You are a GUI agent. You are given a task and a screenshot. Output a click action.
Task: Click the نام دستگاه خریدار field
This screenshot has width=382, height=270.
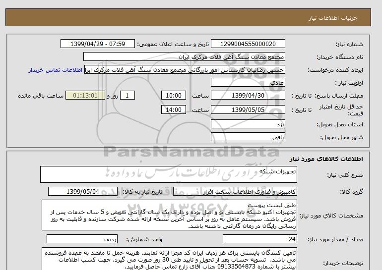click(184, 56)
